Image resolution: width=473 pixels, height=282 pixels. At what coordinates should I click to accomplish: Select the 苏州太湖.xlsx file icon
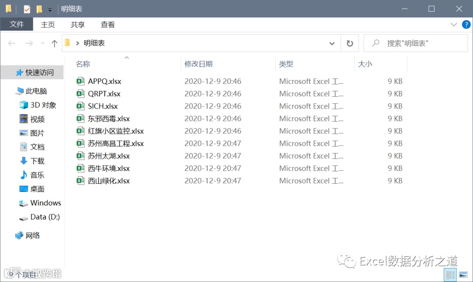tap(80, 156)
